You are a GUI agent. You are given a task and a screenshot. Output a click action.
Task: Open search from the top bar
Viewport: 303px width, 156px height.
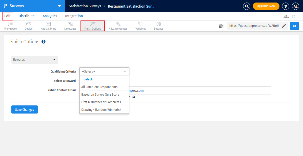tap(247, 6)
